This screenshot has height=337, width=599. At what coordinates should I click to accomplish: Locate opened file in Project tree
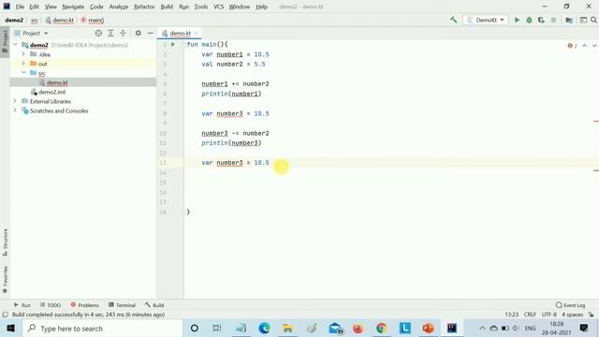[98, 34]
